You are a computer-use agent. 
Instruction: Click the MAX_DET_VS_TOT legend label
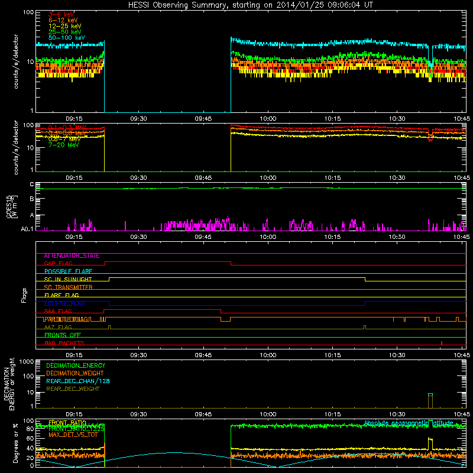tap(73, 435)
